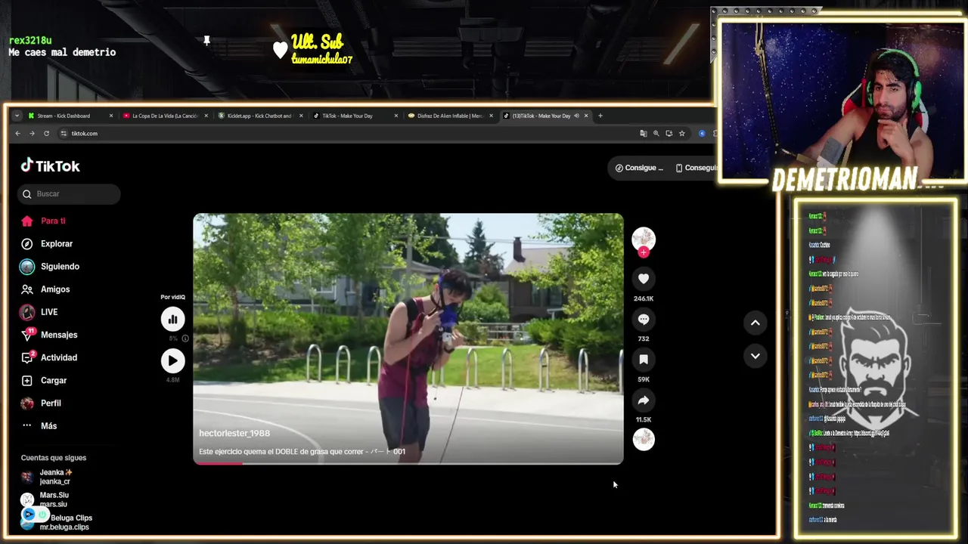Open the spinning sound disc avatar

[x=644, y=439]
